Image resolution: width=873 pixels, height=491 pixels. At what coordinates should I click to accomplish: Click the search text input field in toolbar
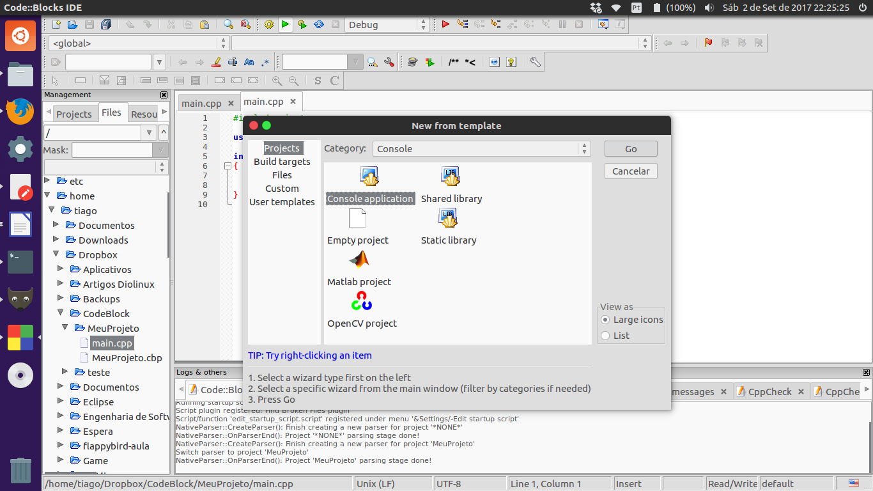108,62
